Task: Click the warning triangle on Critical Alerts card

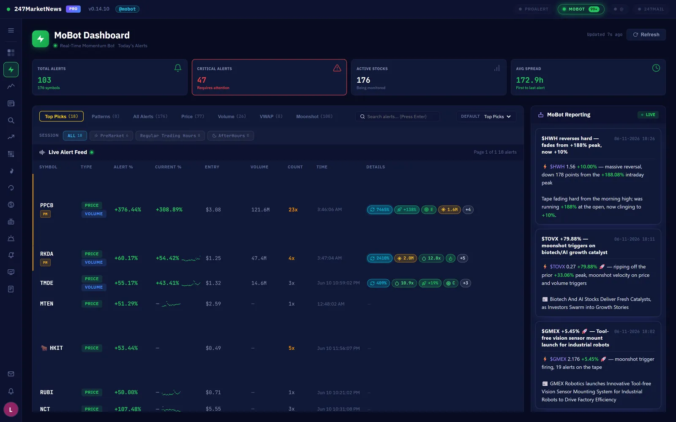Action: coord(337,68)
